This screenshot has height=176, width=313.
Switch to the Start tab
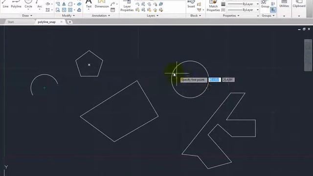[x=11, y=22]
